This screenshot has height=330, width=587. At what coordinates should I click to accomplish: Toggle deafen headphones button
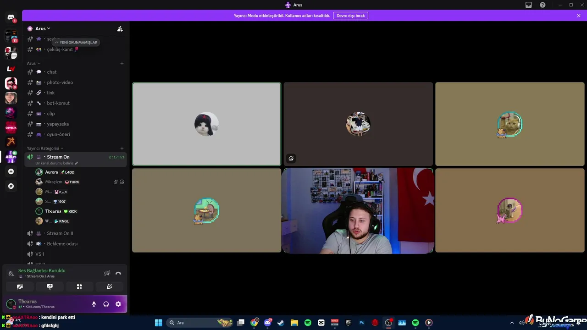106,304
